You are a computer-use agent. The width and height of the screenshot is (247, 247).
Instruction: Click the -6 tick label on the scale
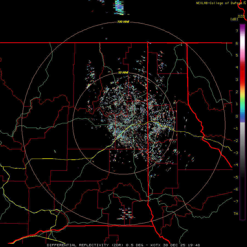(236, 189)
